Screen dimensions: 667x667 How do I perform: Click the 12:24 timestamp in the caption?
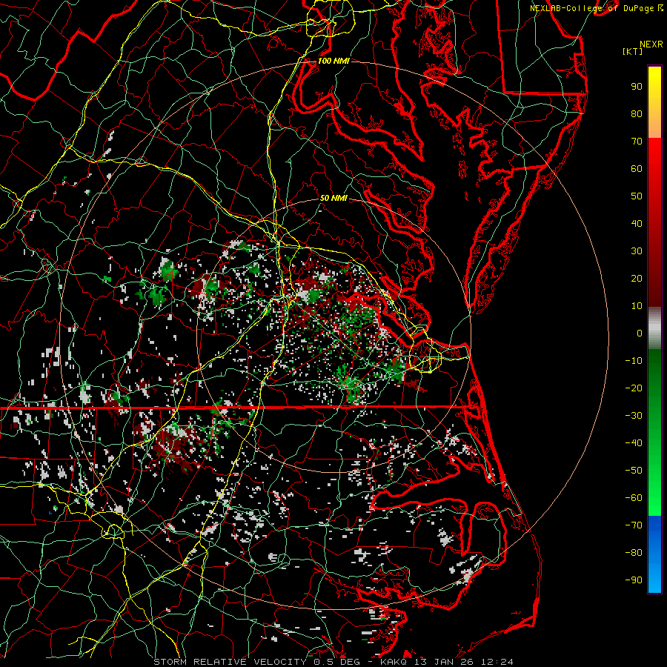497,662
